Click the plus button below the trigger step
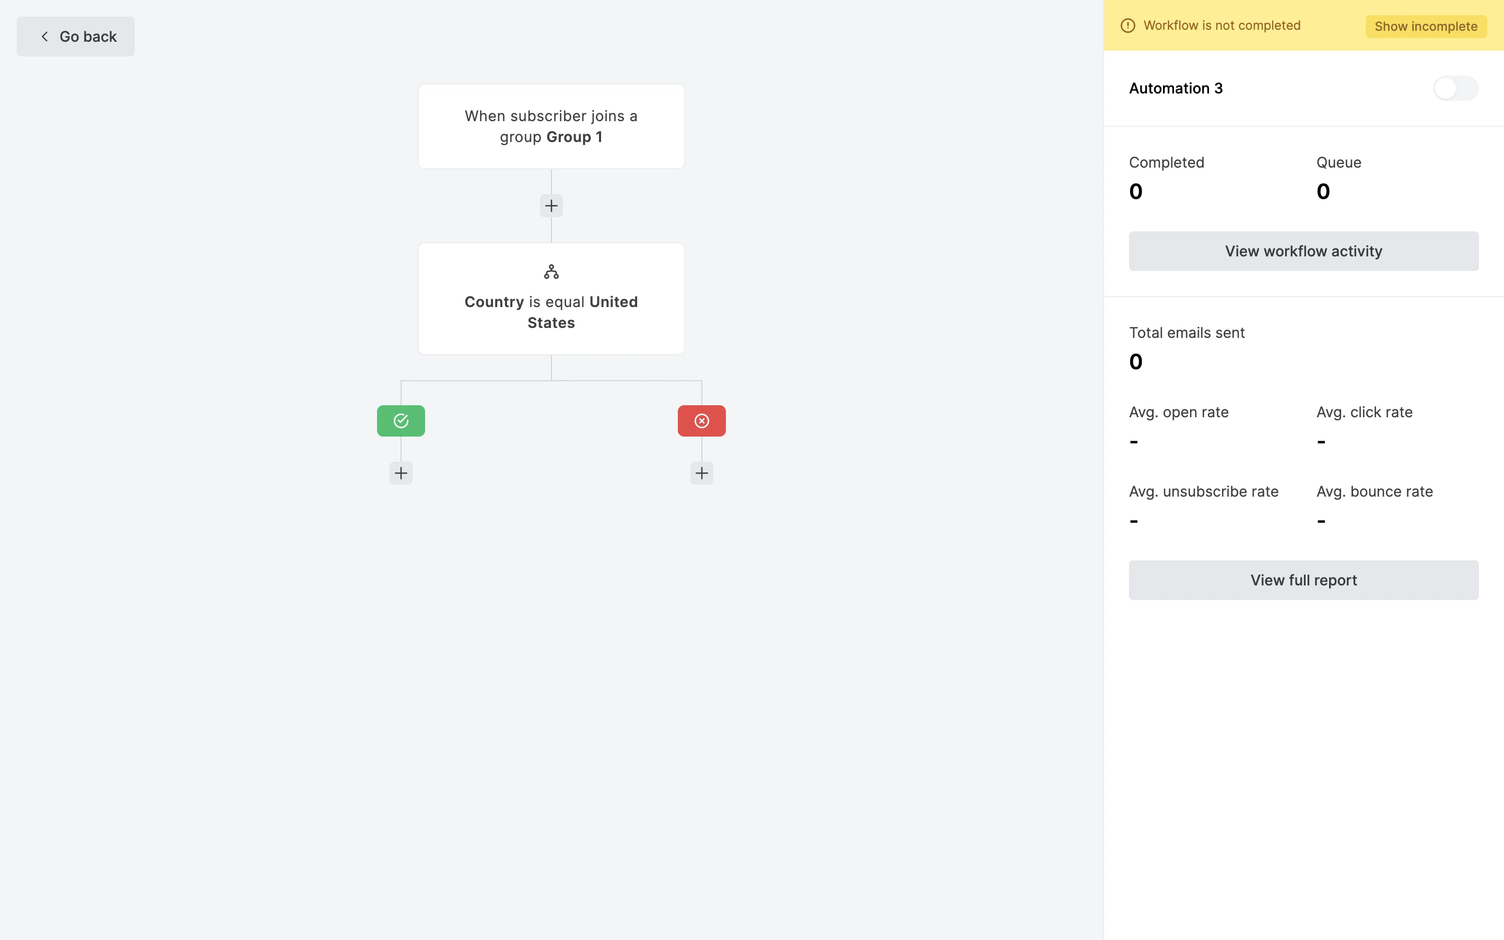Viewport: 1504px width, 940px height. (551, 206)
